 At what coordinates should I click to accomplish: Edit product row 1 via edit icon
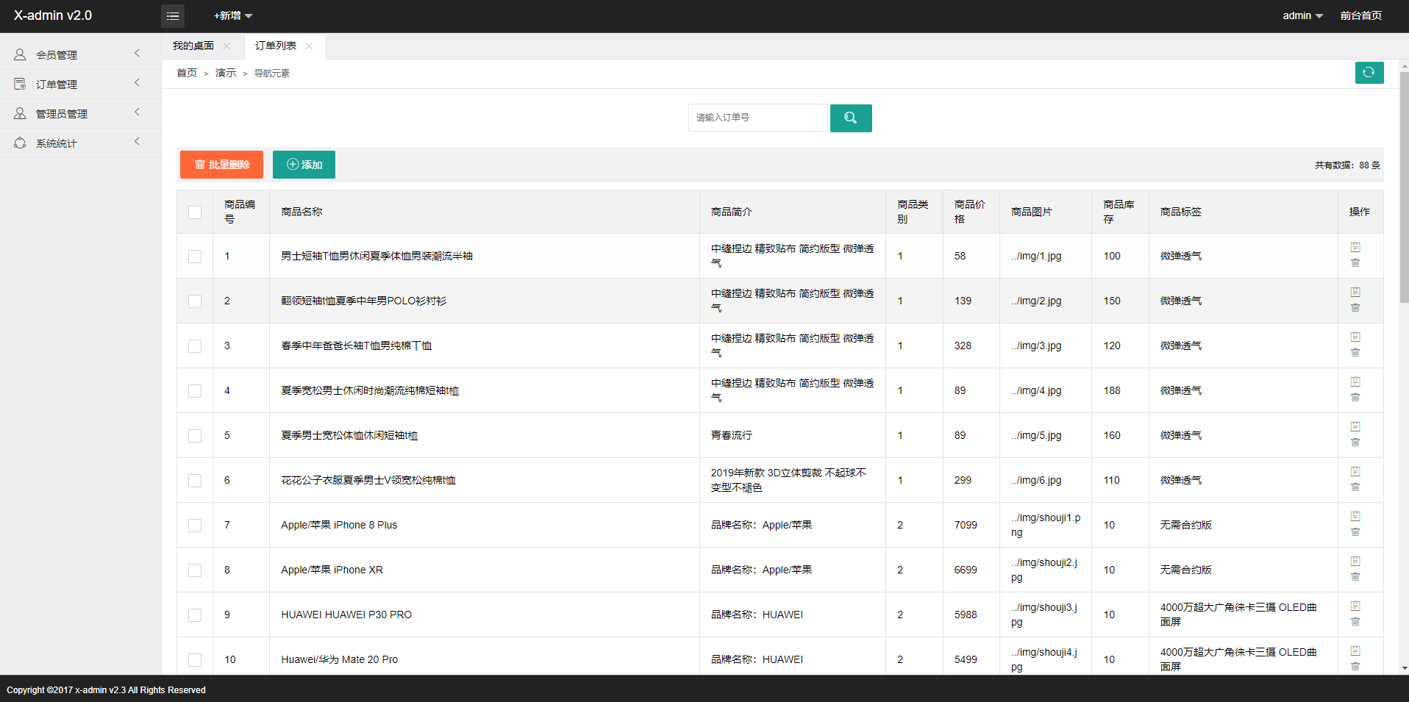coord(1355,247)
